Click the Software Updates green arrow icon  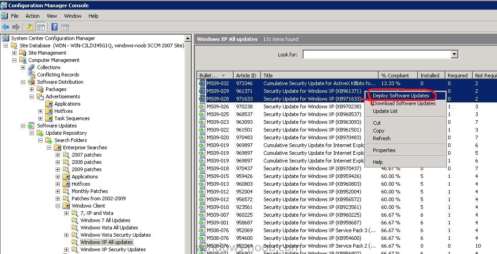pos(31,126)
